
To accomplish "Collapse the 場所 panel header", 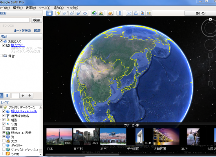I will (x=21, y=37).
